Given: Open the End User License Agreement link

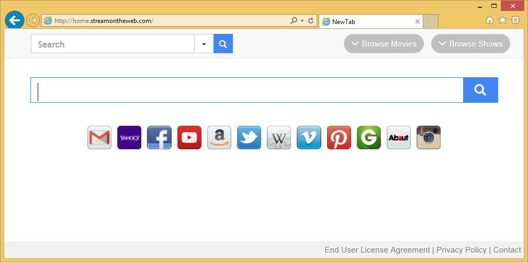Looking at the screenshot, I should coord(377,250).
